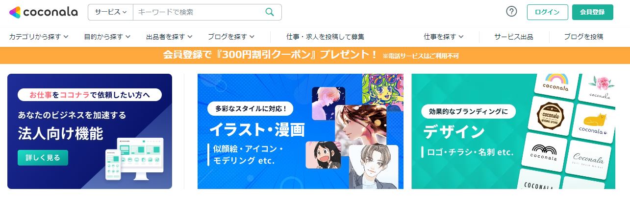Screen dimensions: 630x209
Task: Open the イラスト・漫画 banner
Action: [x=301, y=131]
